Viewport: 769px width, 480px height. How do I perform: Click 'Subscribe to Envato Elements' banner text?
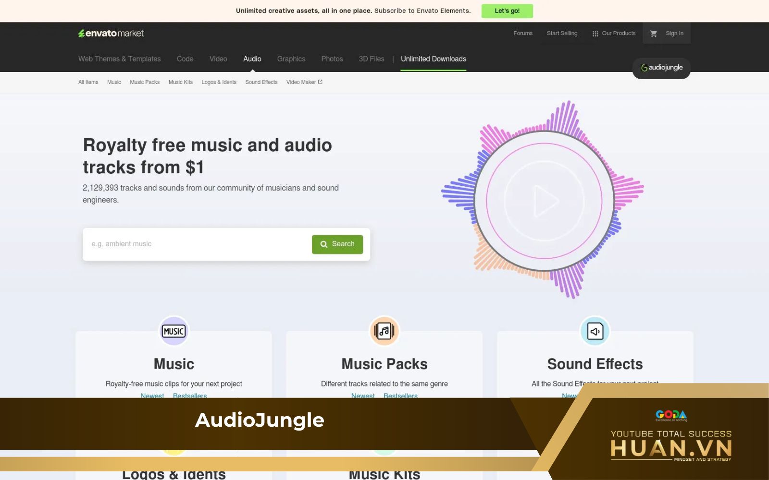(422, 11)
